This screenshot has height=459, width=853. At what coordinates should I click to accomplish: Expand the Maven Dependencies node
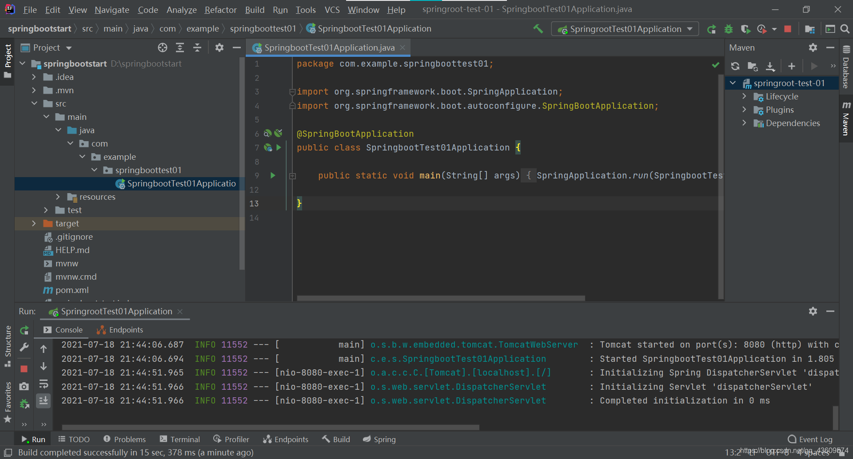(x=744, y=123)
